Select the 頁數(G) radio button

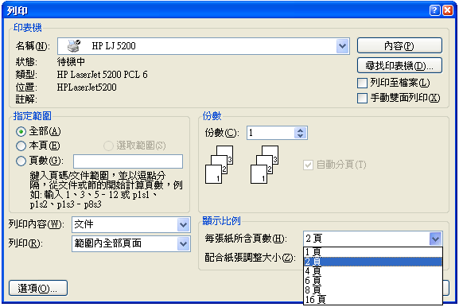(x=21, y=161)
